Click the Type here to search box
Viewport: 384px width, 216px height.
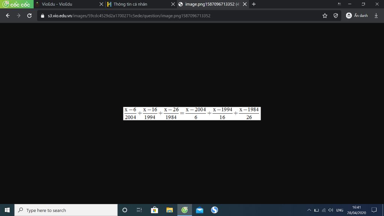click(66, 210)
